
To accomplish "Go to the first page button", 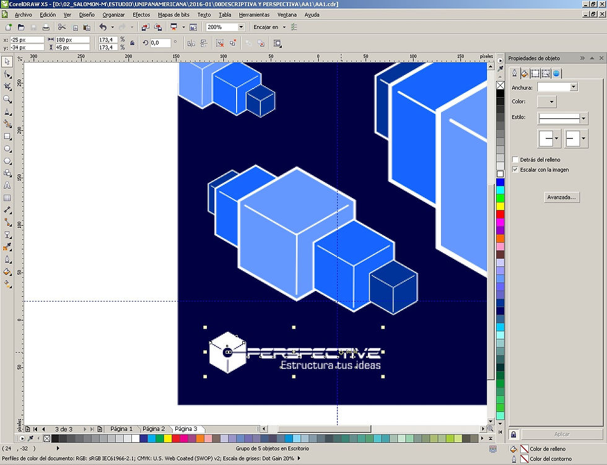I will [36, 429].
